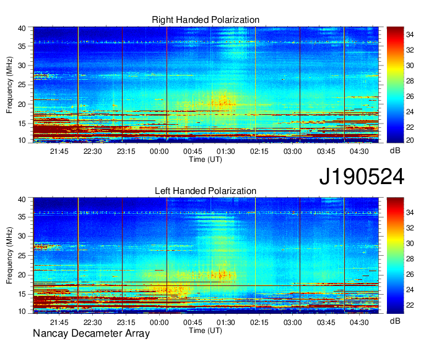Viewport: 421px width, 341px height.
Task: Click the J190524 label
Action: (x=362, y=176)
